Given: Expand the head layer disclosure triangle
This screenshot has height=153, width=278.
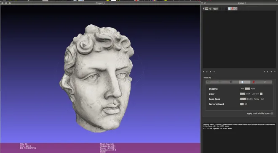Looking at the screenshot, I should point(203,9).
